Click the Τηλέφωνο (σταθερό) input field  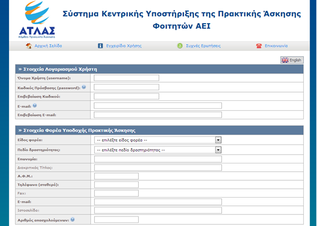[117, 184]
